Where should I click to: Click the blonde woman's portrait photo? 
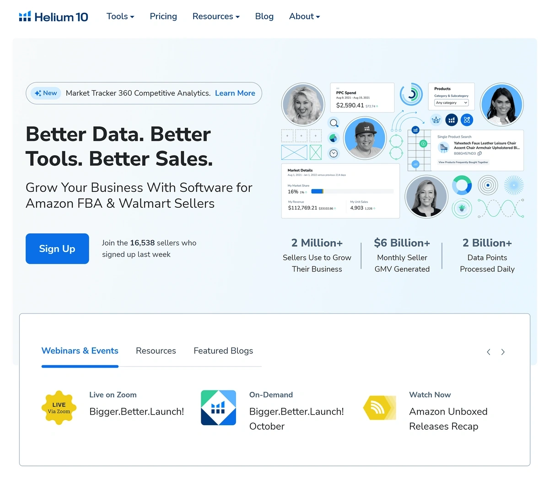click(x=303, y=104)
